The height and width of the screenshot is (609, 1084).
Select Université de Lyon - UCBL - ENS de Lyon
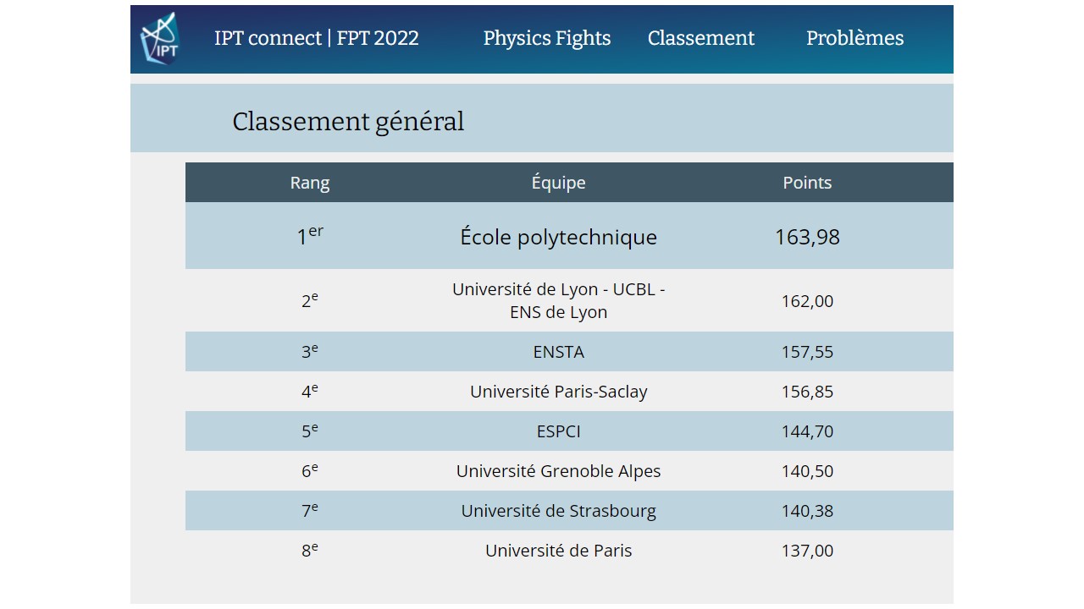559,300
